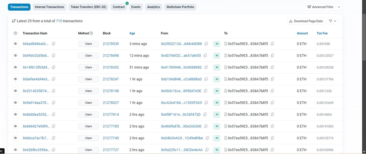
Task: Copy From address 0xb104d848...cCa8b88a3
Action: 206,79
